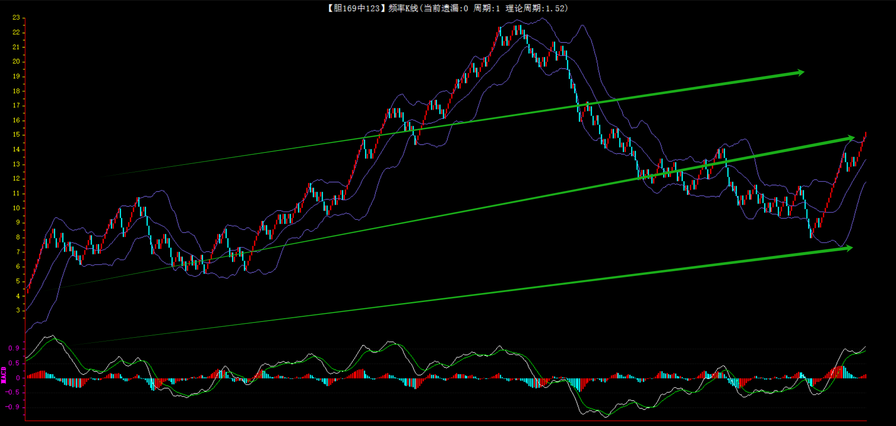896x426 pixels.
Task: Click the deepest trough of the MACD lines
Action: (605, 417)
